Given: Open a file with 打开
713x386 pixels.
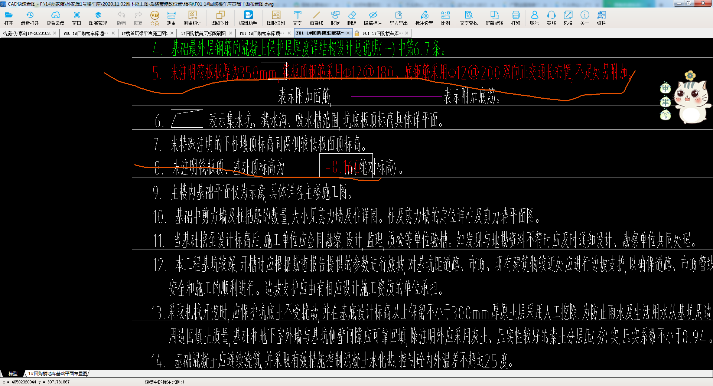Looking at the screenshot, I should (9, 18).
